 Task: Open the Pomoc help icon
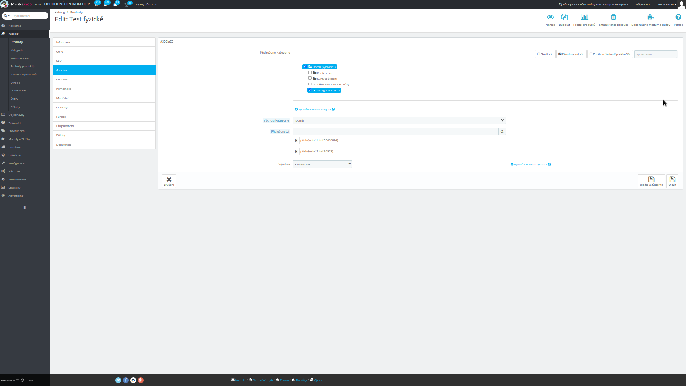point(678,17)
